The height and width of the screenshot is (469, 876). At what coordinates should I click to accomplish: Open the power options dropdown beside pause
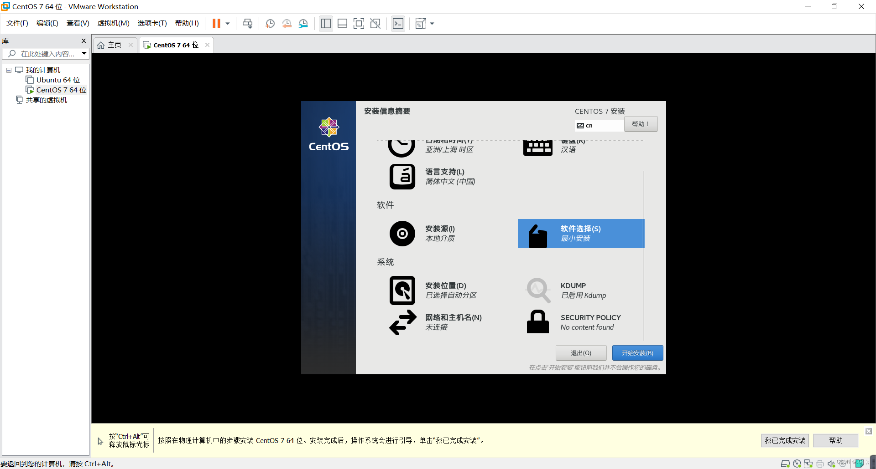[228, 24]
